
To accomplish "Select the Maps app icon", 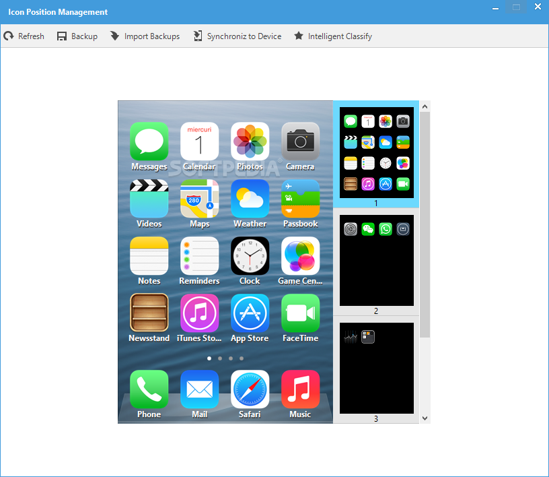I will tap(200, 199).
